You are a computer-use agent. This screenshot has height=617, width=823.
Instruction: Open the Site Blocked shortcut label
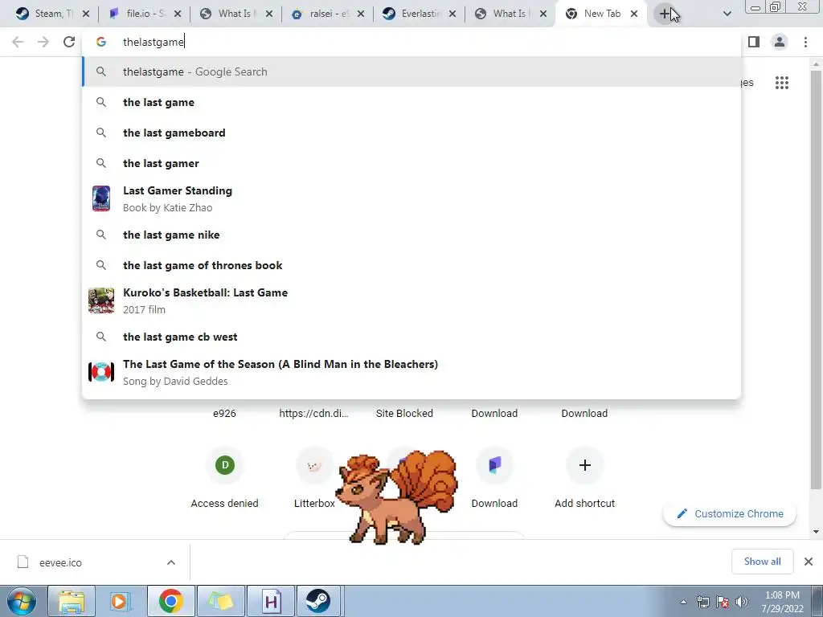coord(404,414)
